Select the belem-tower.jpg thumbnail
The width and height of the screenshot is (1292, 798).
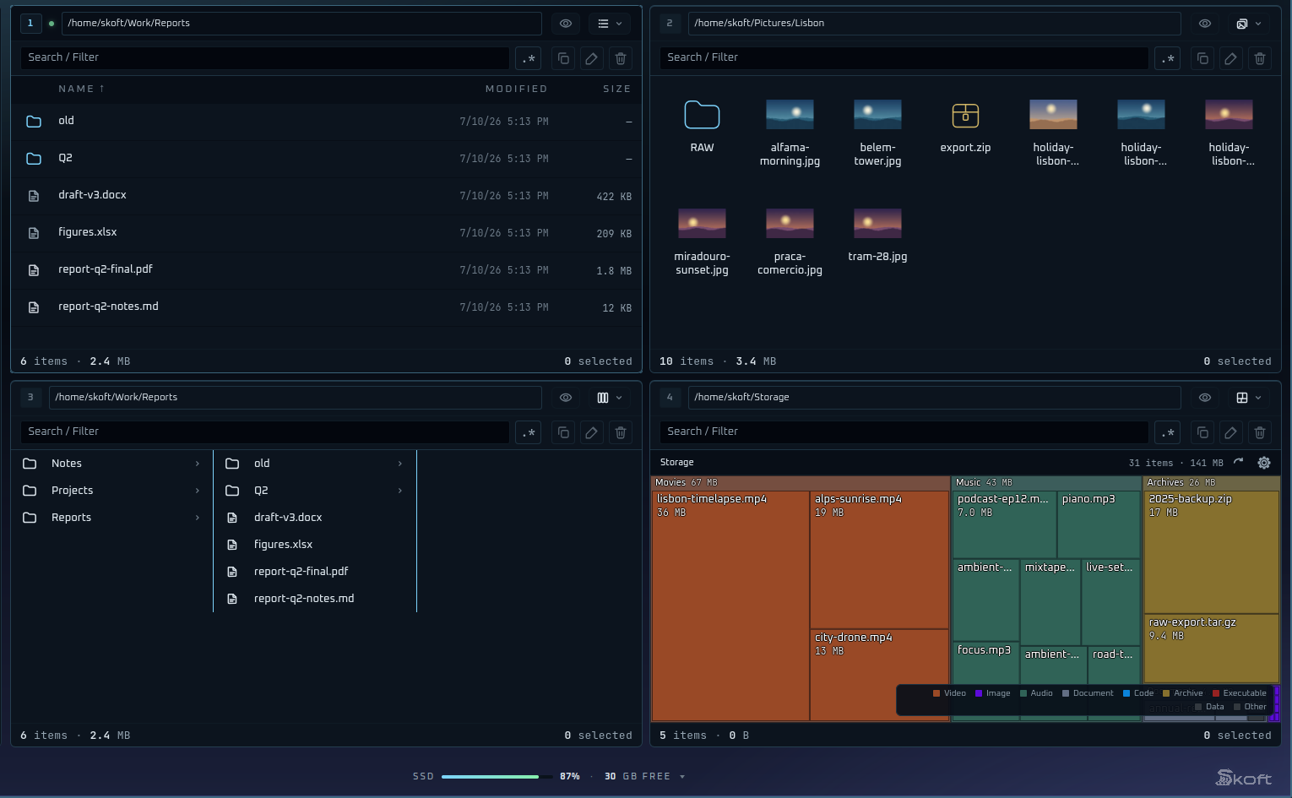click(877, 115)
